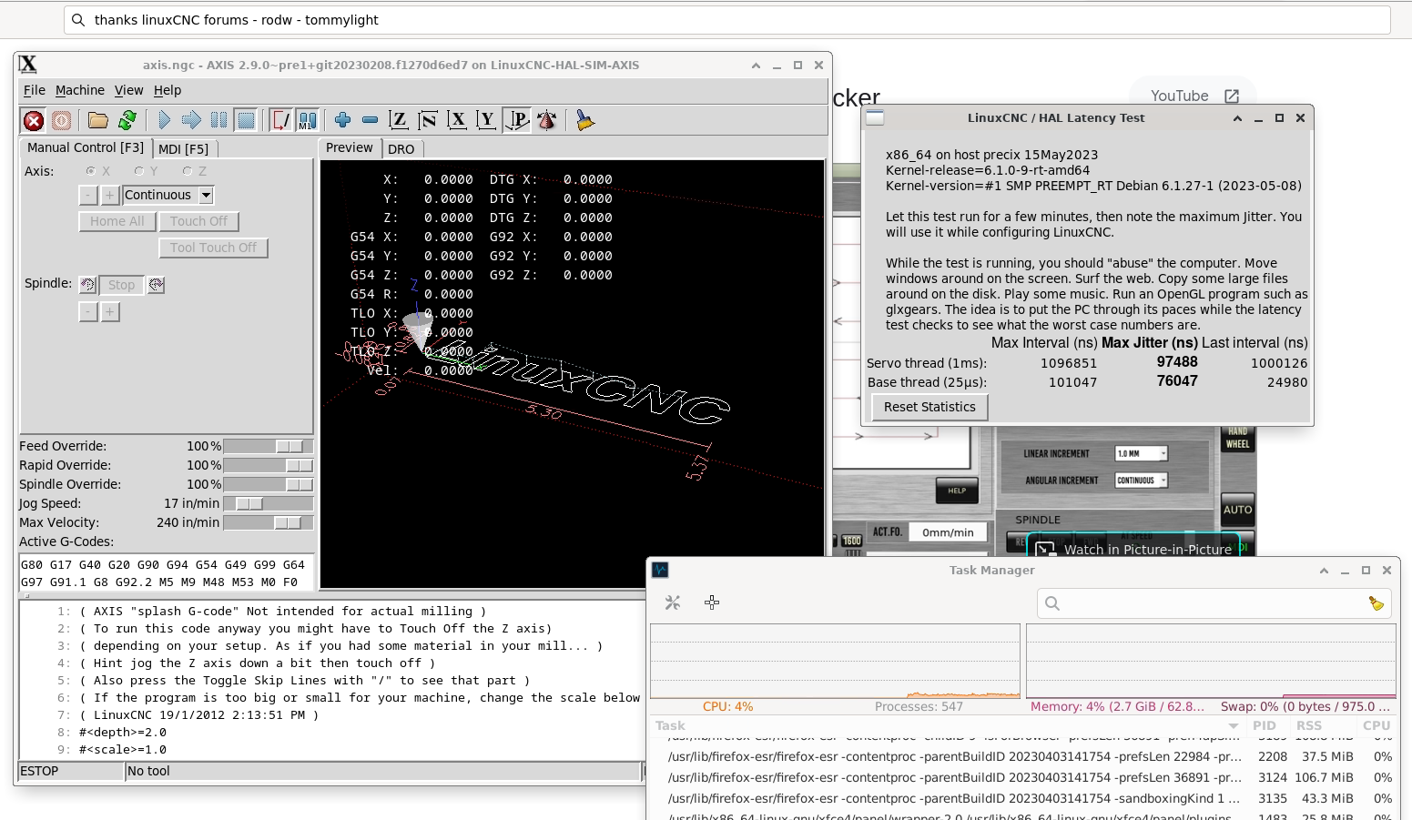The height and width of the screenshot is (820, 1412).
Task: Click Task Manager search field
Action: [1214, 603]
